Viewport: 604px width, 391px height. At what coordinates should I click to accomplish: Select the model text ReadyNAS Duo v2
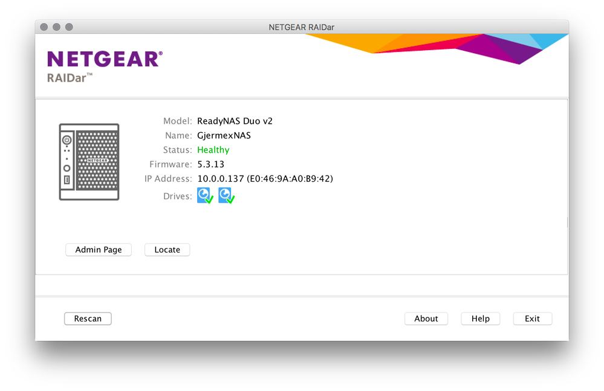click(x=235, y=121)
